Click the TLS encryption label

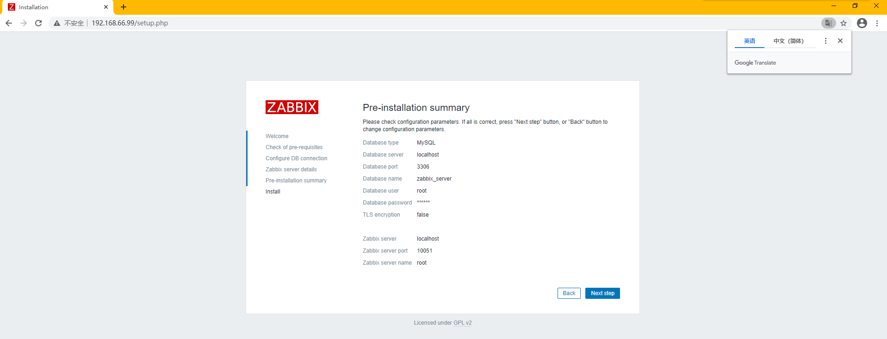click(381, 215)
